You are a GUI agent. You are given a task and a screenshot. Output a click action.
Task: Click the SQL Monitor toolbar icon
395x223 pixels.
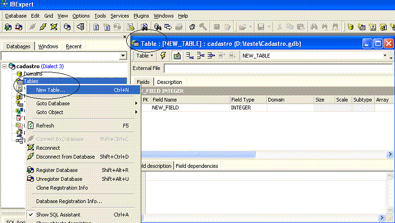[145, 27]
